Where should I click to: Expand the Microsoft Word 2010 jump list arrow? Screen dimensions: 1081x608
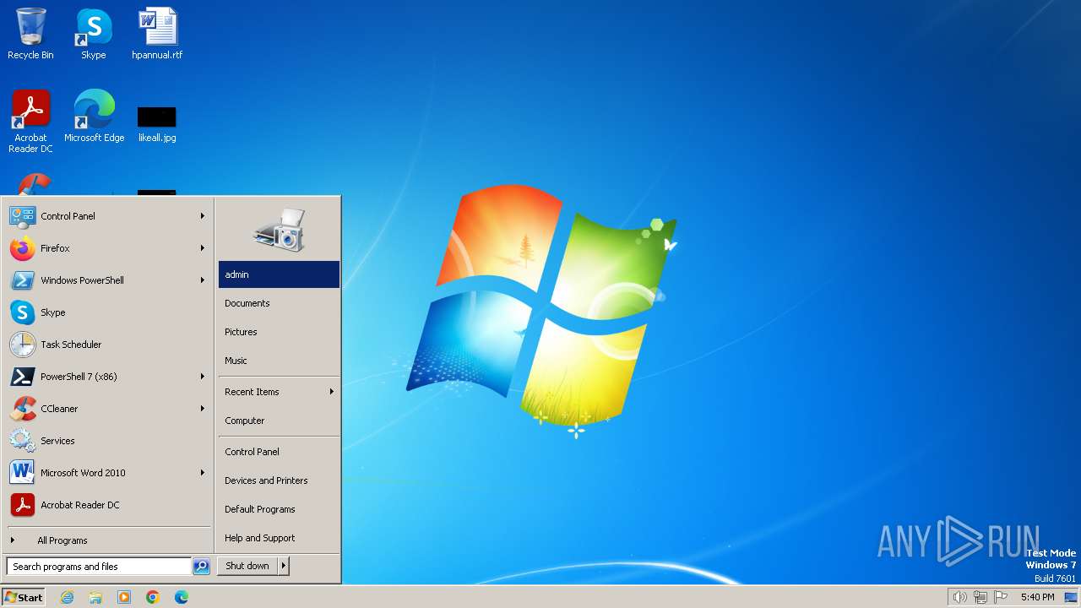coord(203,473)
